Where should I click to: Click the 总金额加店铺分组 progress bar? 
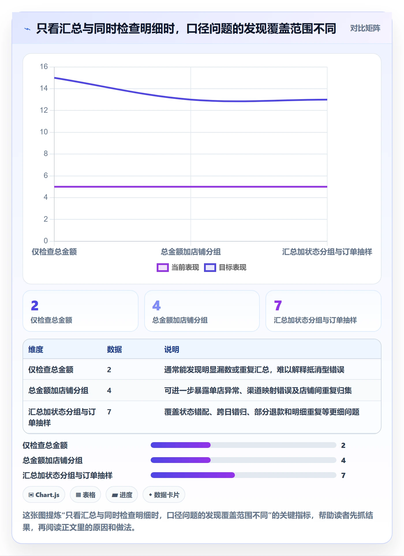(244, 460)
